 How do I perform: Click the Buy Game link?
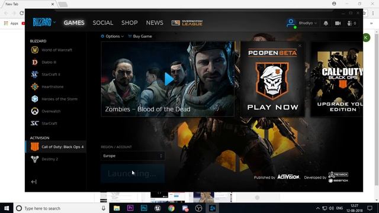(x=140, y=36)
